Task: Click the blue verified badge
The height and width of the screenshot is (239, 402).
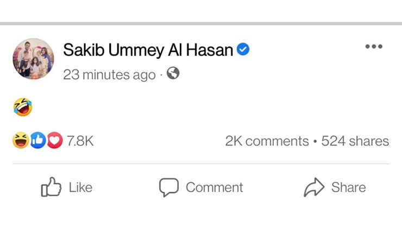Action: [x=243, y=50]
